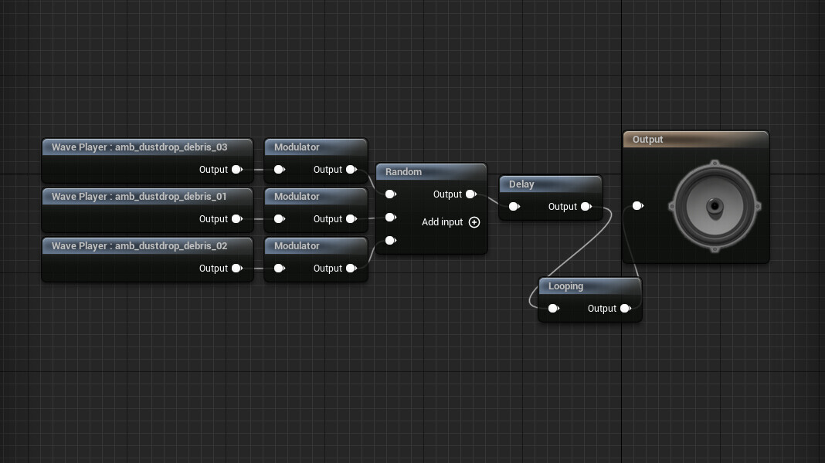The image size is (825, 463).
Task: Click output pin of Wave Player debris_03
Action: [x=237, y=170]
